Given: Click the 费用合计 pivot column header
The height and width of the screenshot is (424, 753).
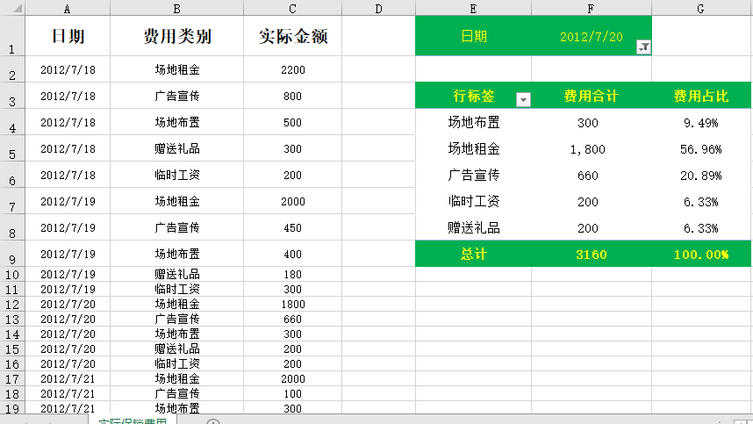Looking at the screenshot, I should pyautogui.click(x=591, y=96).
